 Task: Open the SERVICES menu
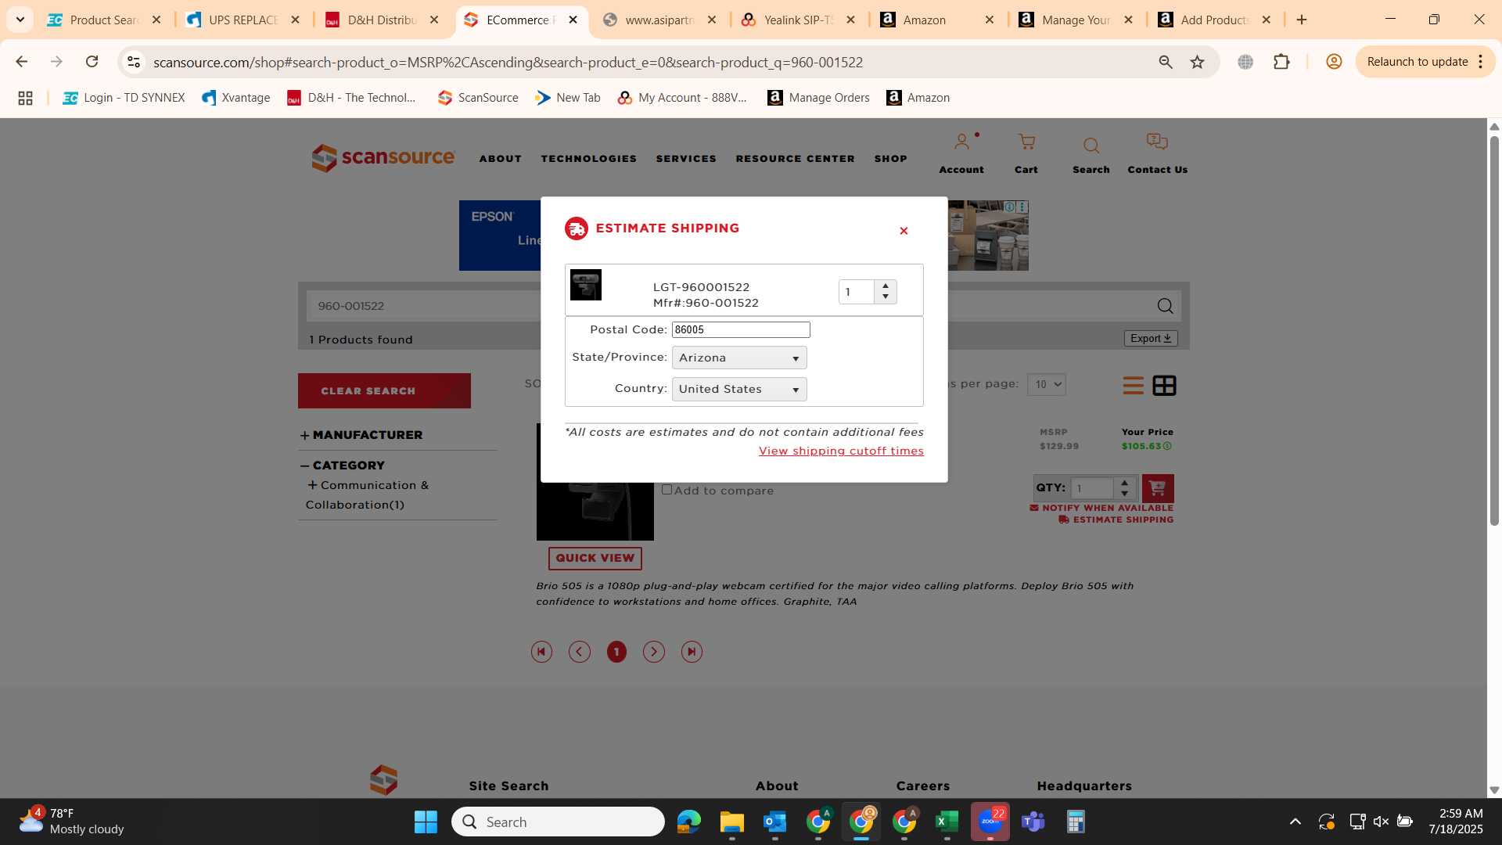point(686,159)
